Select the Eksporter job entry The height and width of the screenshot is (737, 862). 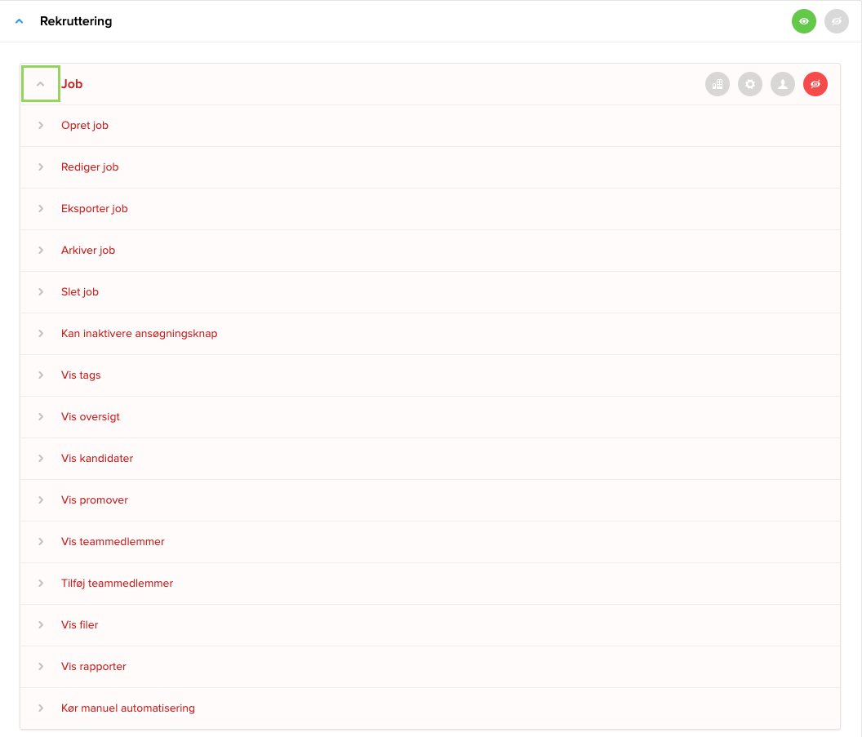[95, 208]
